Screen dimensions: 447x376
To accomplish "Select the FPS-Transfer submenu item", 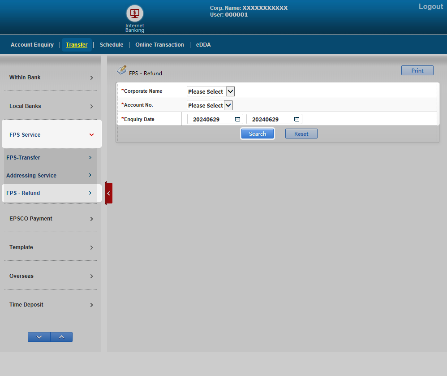I will click(x=49, y=158).
